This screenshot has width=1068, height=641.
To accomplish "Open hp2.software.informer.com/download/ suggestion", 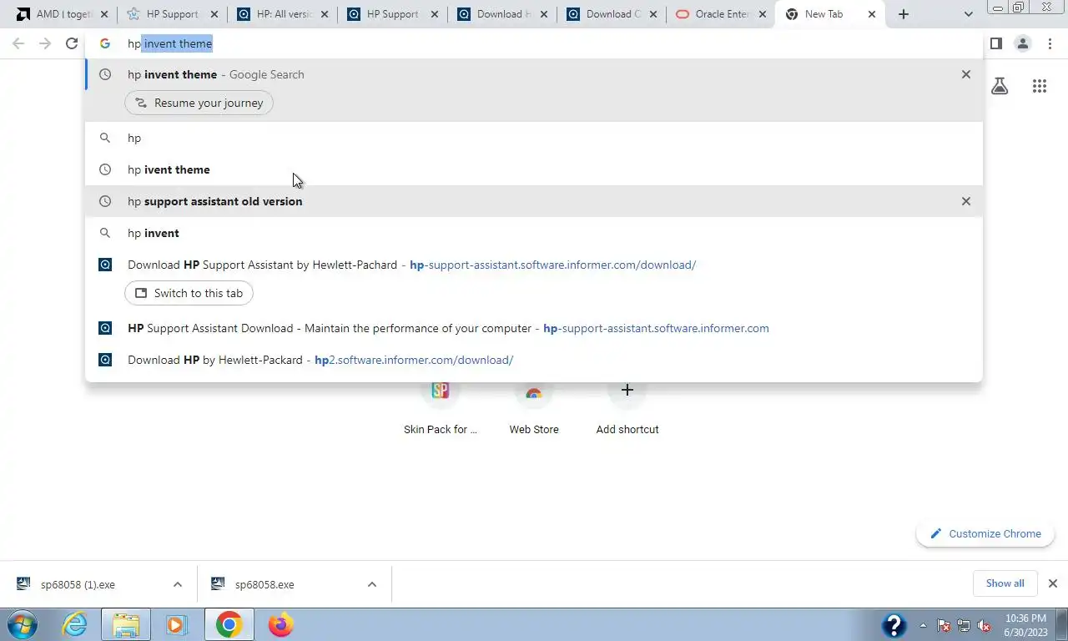I will click(534, 360).
